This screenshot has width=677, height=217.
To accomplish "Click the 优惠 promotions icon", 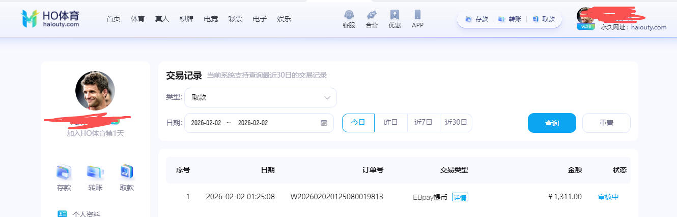I will (394, 15).
